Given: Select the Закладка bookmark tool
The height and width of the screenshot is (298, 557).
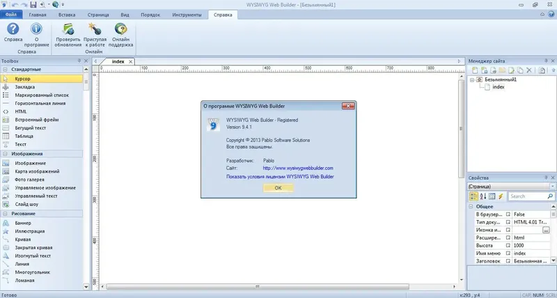Looking at the screenshot, I should [25, 87].
